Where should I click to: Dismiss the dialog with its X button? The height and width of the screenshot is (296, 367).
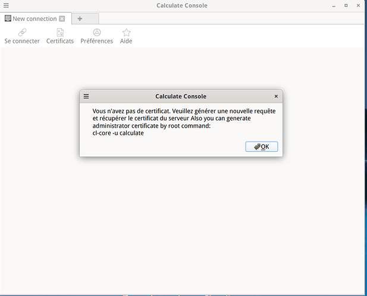[x=276, y=96]
